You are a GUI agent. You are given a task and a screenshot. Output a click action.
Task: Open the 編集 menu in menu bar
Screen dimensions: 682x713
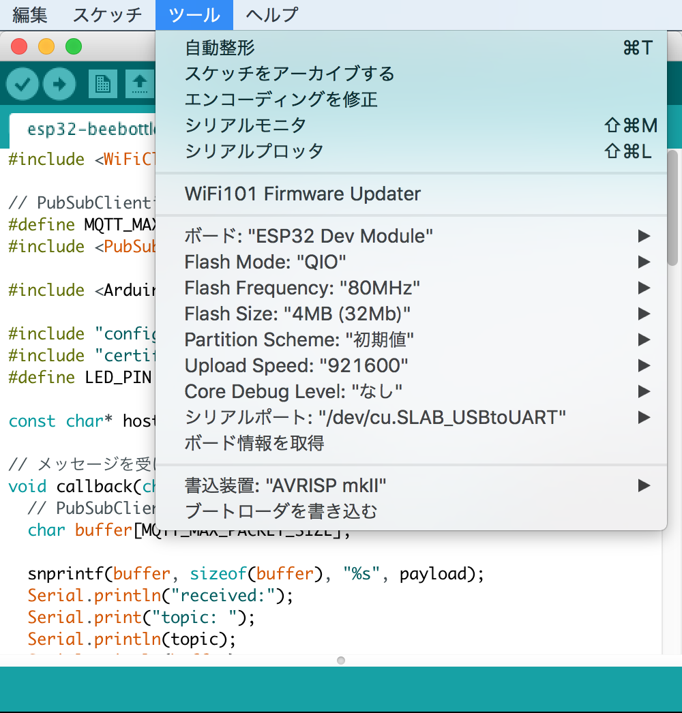point(30,15)
